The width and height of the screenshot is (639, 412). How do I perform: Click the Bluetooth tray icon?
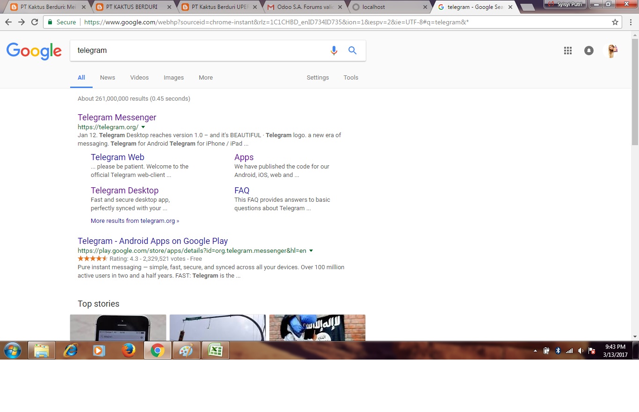click(558, 350)
